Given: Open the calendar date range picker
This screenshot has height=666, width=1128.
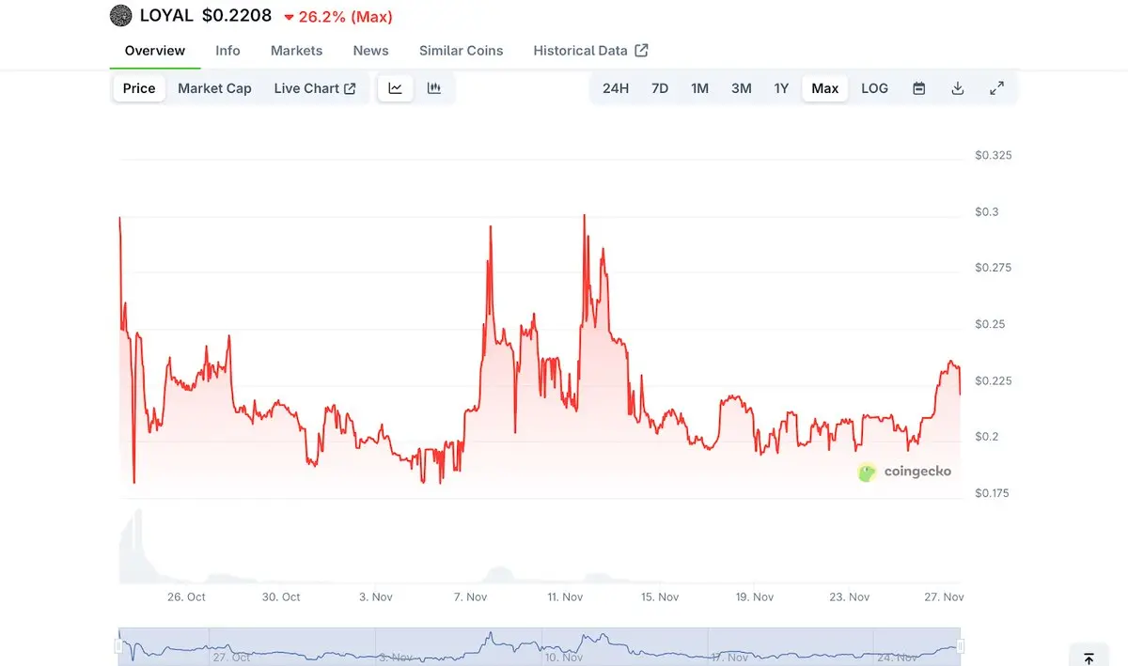Looking at the screenshot, I should coord(919,88).
